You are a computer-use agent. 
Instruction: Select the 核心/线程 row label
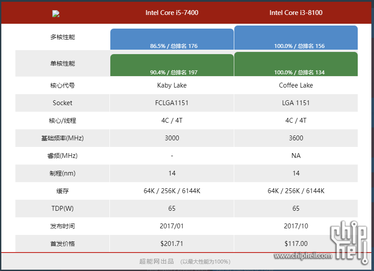click(x=62, y=121)
